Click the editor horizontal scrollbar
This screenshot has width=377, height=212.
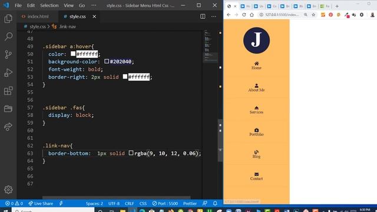point(117,198)
